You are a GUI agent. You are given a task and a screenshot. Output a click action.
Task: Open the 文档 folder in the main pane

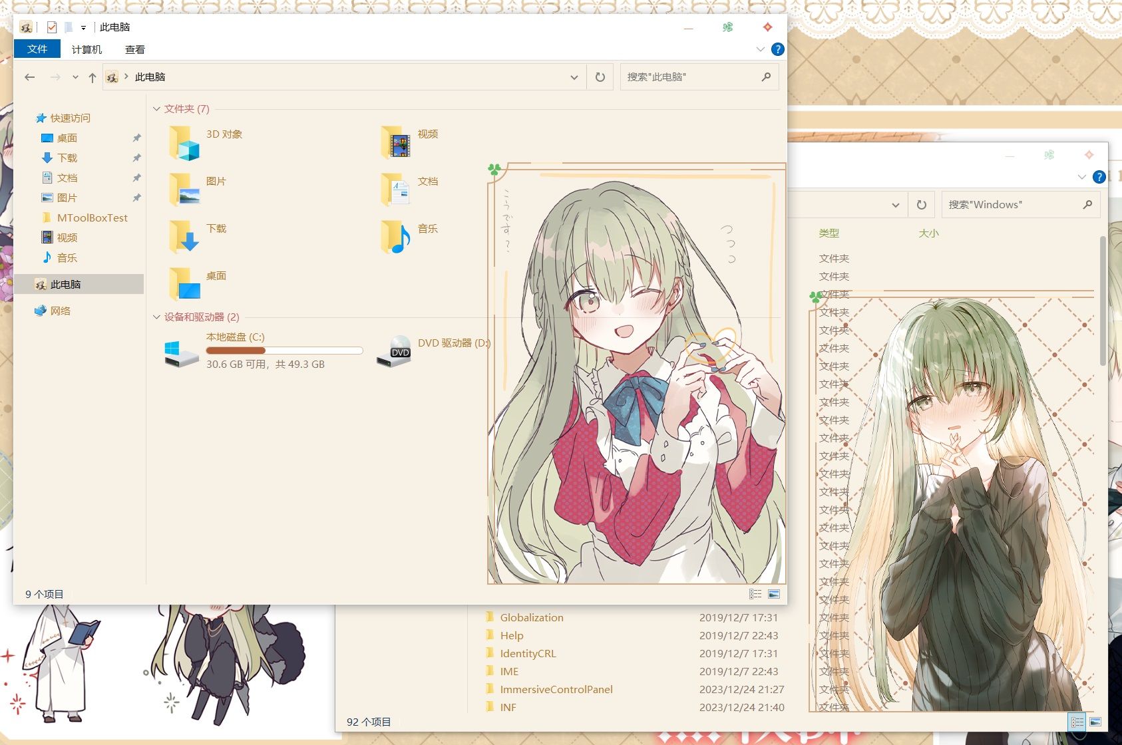point(397,190)
